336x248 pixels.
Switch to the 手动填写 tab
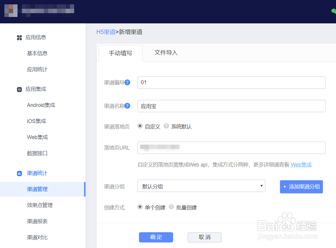pyautogui.click(x=120, y=53)
